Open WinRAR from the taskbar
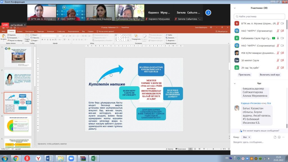288x162 pixels. pyautogui.click(x=83, y=158)
